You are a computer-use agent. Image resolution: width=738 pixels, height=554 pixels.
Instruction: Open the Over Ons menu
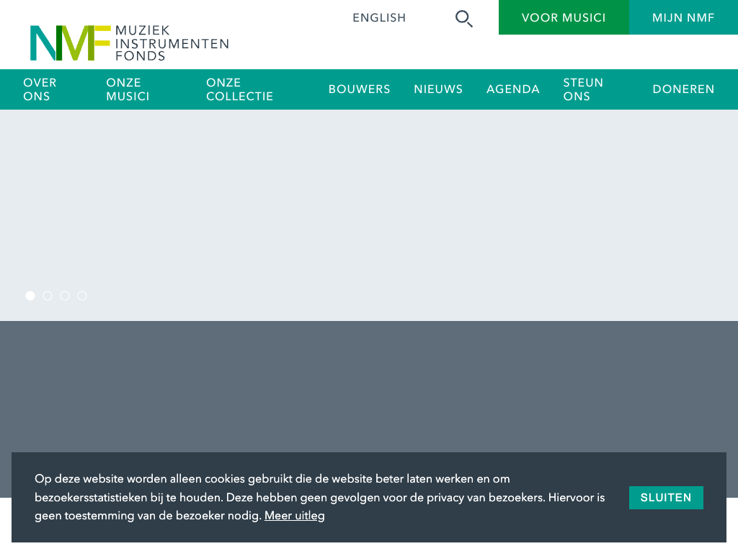click(40, 89)
